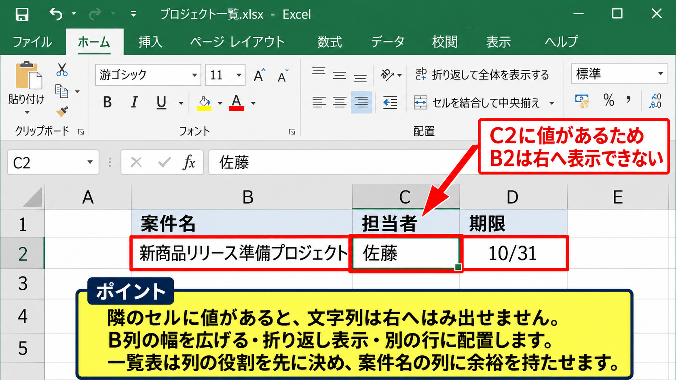Click the formula bar Enter checkmark icon
Viewport: 676px width, 380px height.
tap(164, 163)
